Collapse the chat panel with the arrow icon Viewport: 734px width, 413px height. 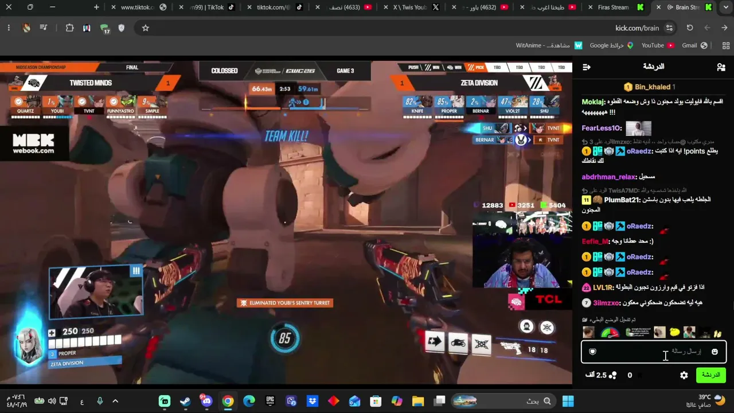[586, 67]
